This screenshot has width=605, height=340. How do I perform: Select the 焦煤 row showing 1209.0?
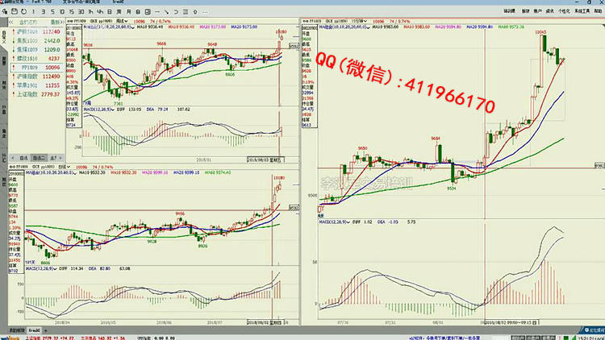36,49
